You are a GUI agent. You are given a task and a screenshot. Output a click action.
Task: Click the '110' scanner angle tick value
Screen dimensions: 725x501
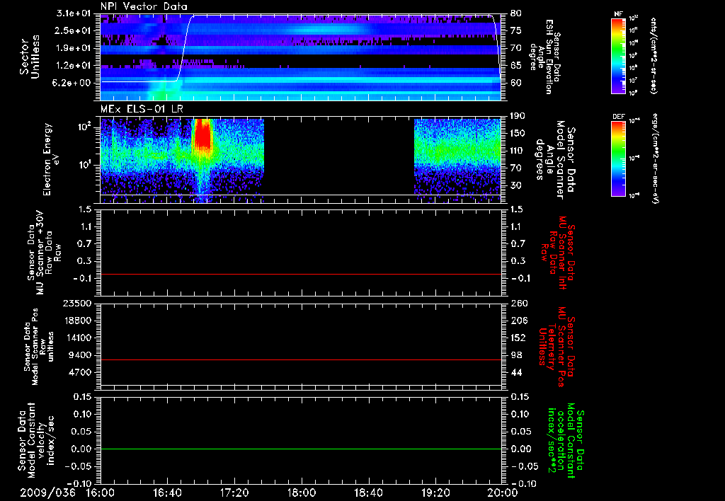(x=518, y=151)
